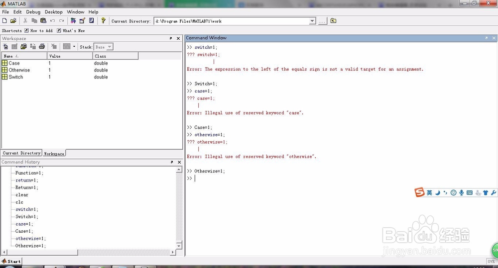Click the Sogou input method logo
The height and width of the screenshot is (268, 498).
(419, 192)
